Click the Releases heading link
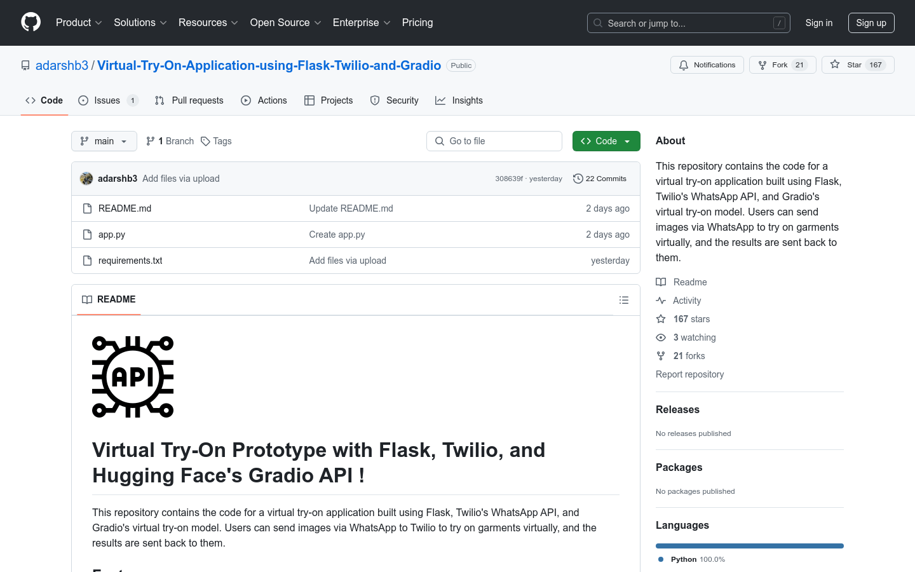This screenshot has width=915, height=572. pyautogui.click(x=677, y=410)
